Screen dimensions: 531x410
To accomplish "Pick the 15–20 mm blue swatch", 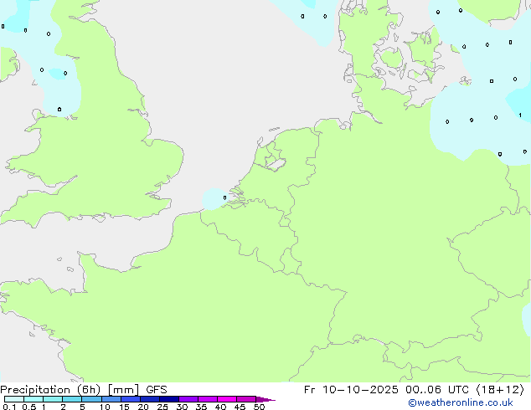I will point(131,399).
